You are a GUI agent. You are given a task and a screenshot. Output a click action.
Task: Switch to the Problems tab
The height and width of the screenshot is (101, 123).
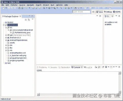[x=42, y=67]
